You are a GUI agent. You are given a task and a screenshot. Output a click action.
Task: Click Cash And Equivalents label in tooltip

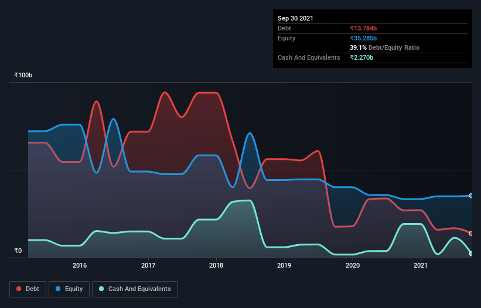[x=309, y=57]
